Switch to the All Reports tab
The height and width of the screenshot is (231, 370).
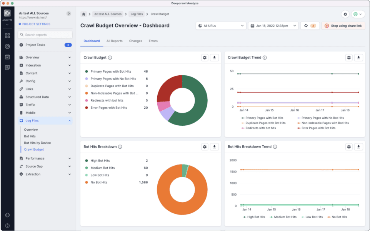pyautogui.click(x=115, y=41)
